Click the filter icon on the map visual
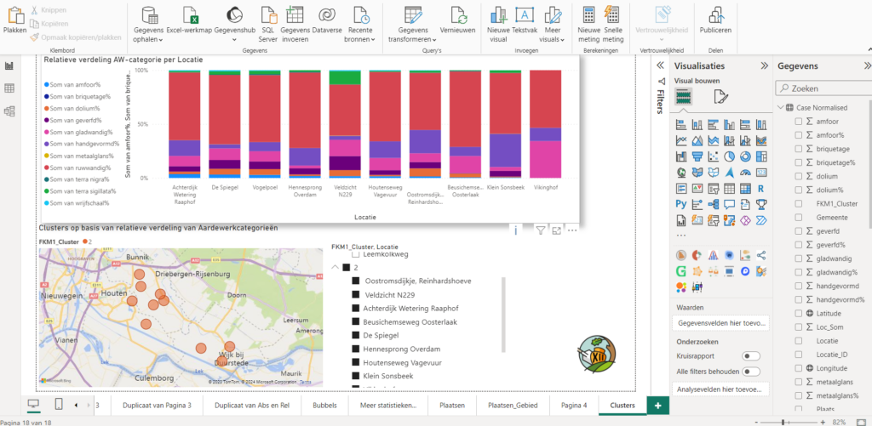Screen dimensions: 872x426 point(540,230)
